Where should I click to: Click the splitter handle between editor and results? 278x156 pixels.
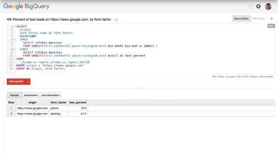[x=141, y=88]
